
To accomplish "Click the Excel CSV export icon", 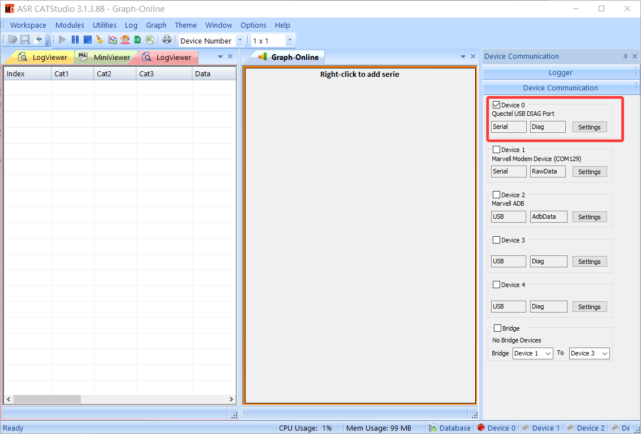I will 149,40.
